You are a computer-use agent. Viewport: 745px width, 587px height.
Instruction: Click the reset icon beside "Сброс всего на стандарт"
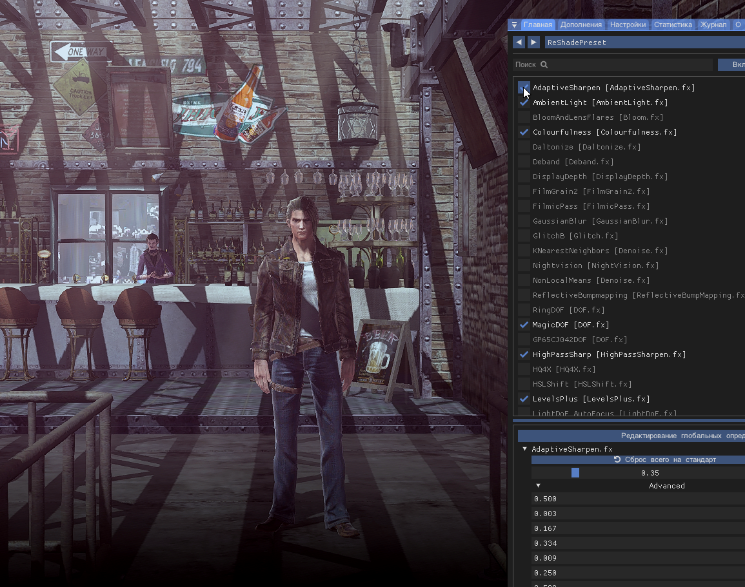pos(617,460)
